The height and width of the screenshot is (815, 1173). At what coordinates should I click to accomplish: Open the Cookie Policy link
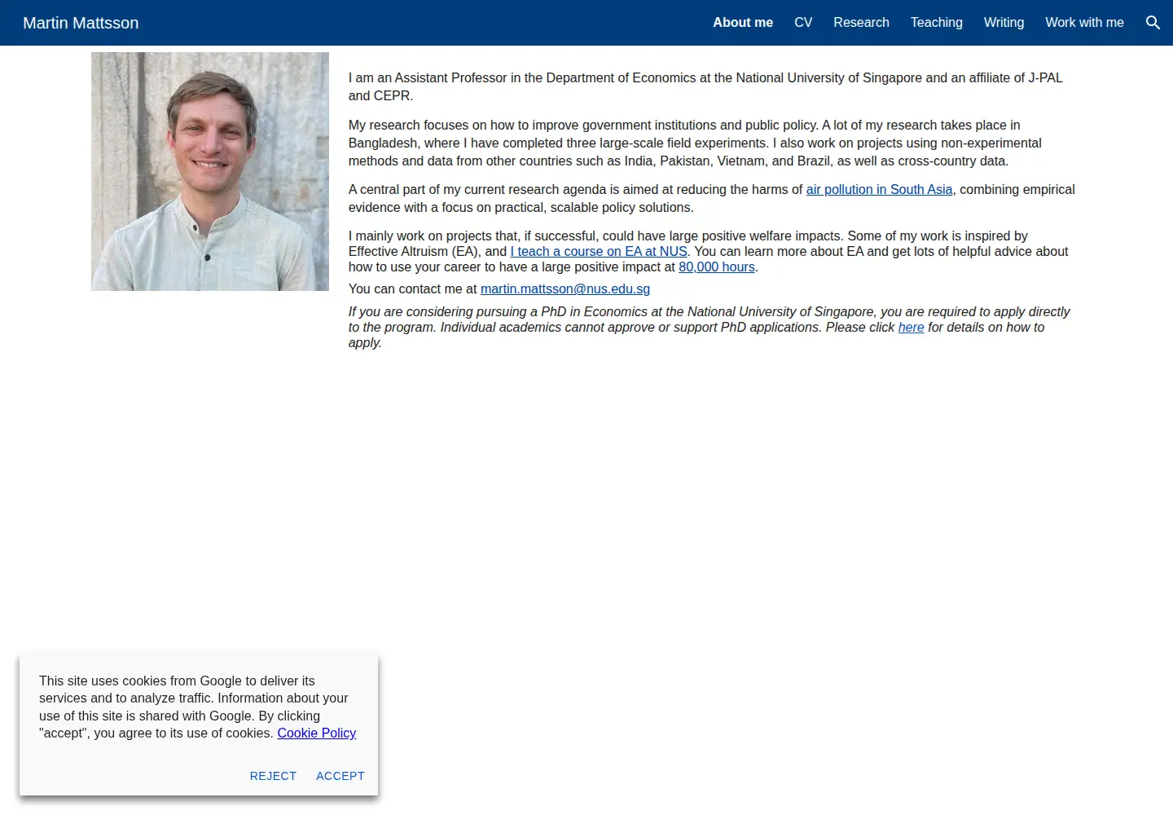click(317, 733)
